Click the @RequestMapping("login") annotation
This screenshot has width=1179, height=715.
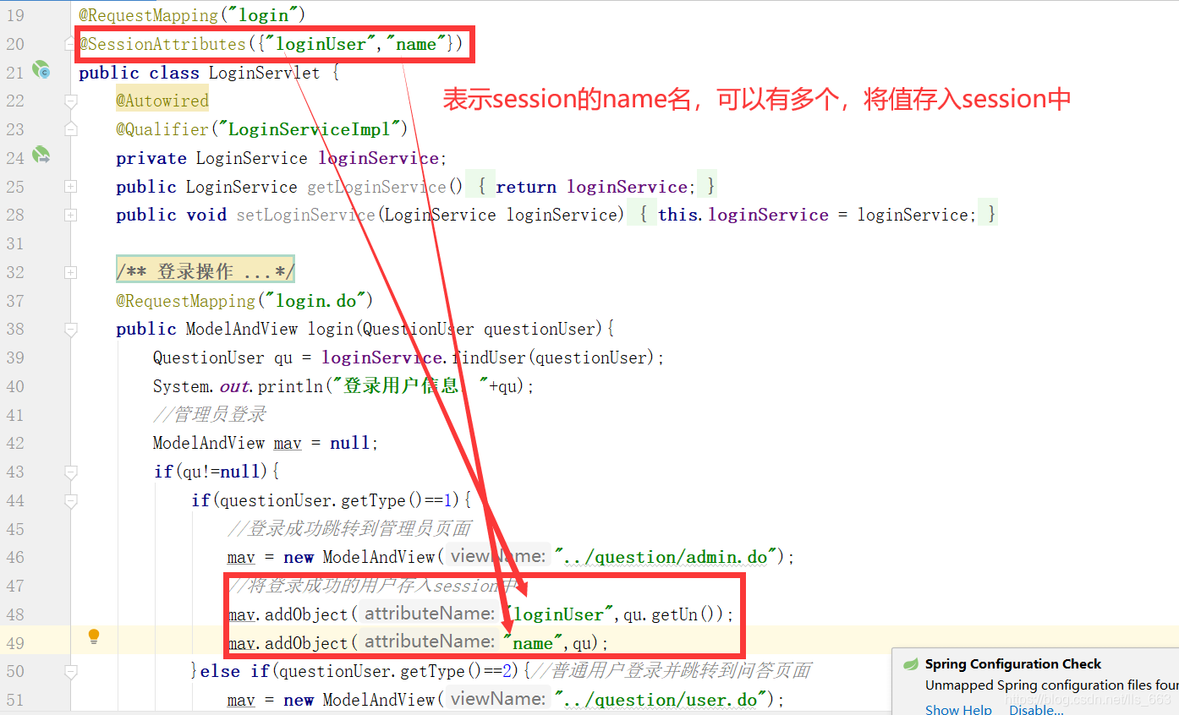(192, 15)
